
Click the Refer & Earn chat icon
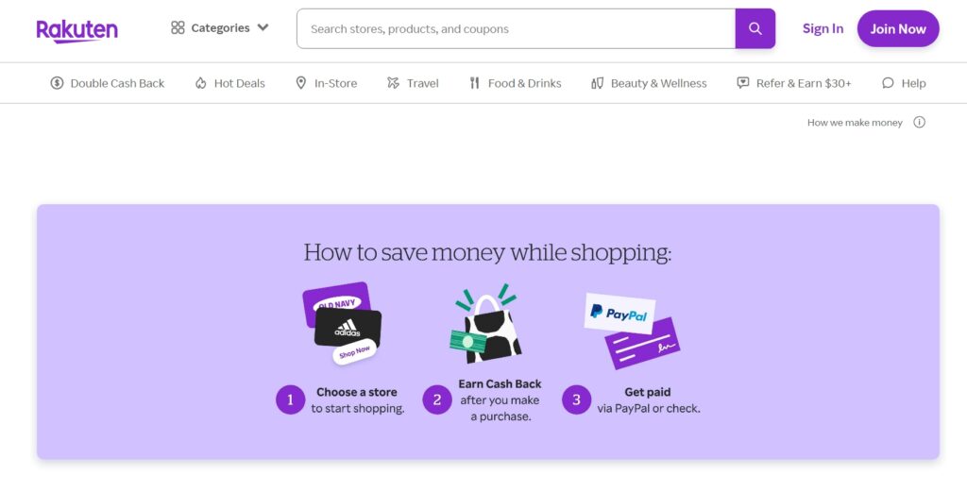point(743,83)
